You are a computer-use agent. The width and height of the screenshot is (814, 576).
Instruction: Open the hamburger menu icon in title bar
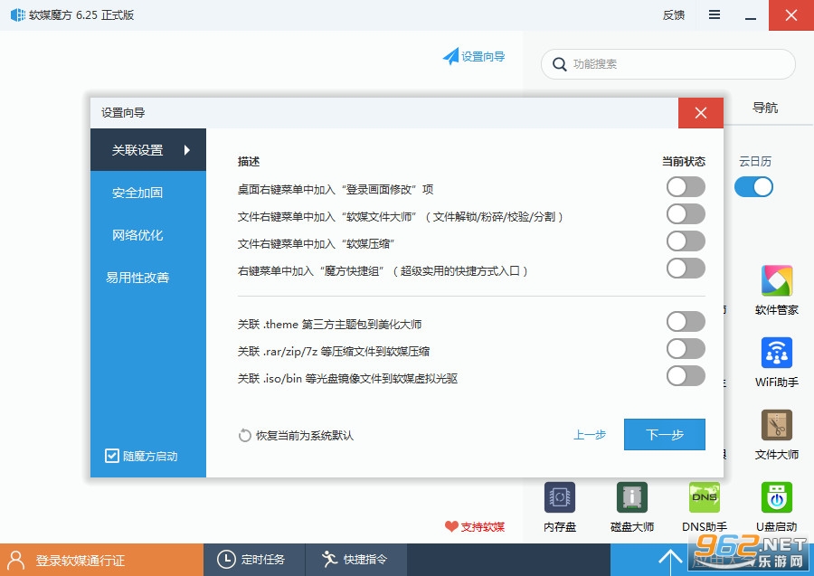click(x=715, y=15)
